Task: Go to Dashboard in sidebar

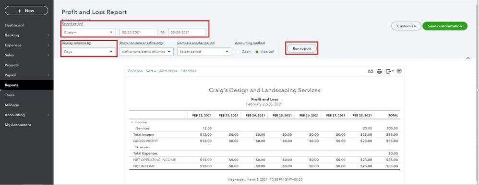Action: coord(14,25)
